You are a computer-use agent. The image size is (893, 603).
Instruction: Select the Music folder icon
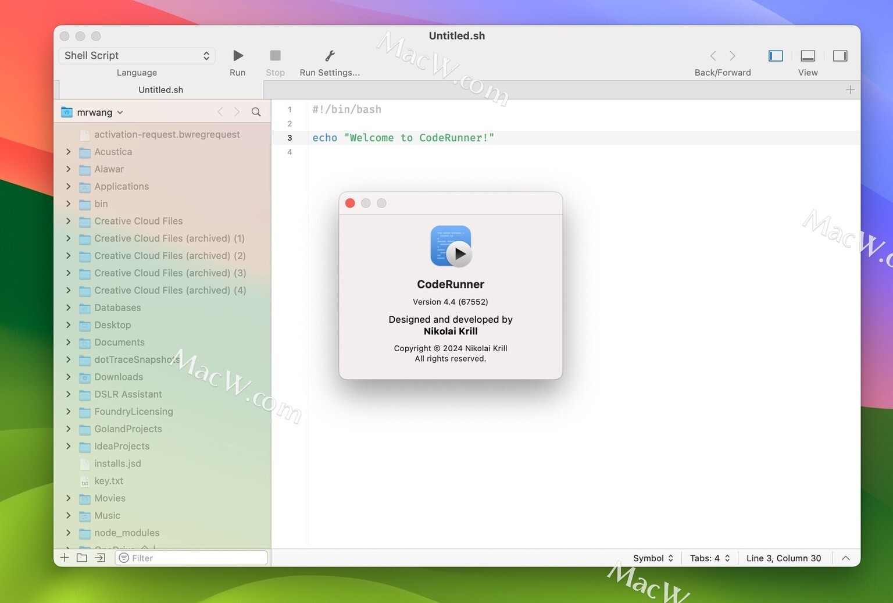click(x=85, y=516)
